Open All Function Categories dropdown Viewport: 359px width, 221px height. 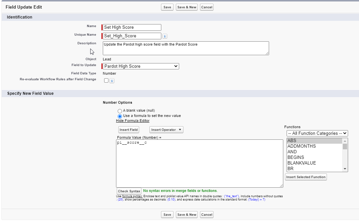pyautogui.click(x=317, y=133)
